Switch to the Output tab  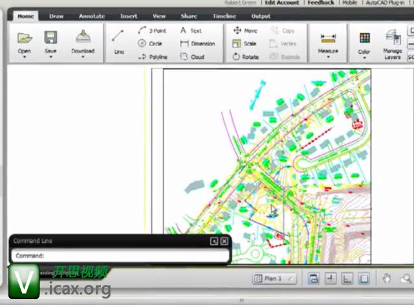[261, 16]
